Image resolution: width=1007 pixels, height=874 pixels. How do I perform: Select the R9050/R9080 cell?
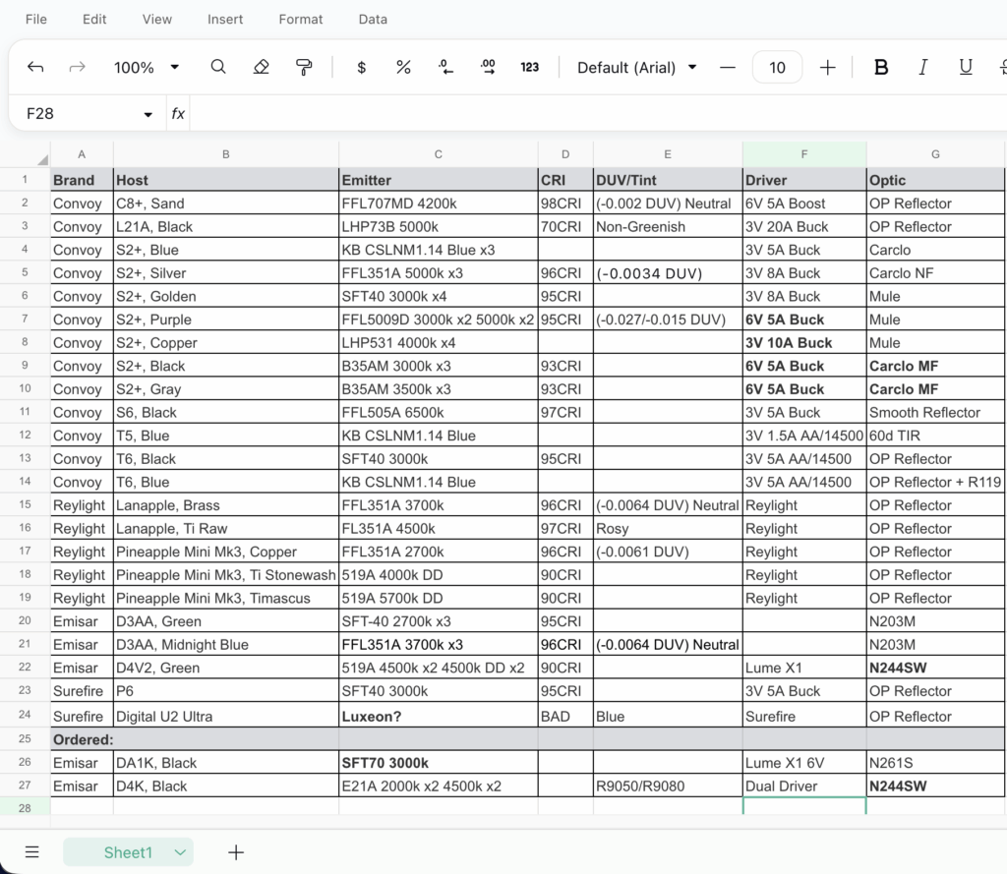click(668, 786)
